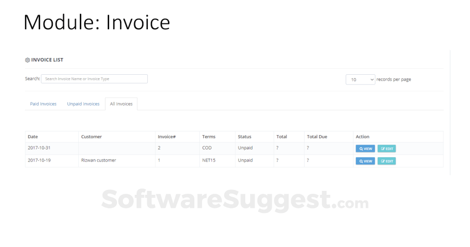Sort by the Invoice# column header
This screenshot has width=470, height=247.
pos(166,137)
